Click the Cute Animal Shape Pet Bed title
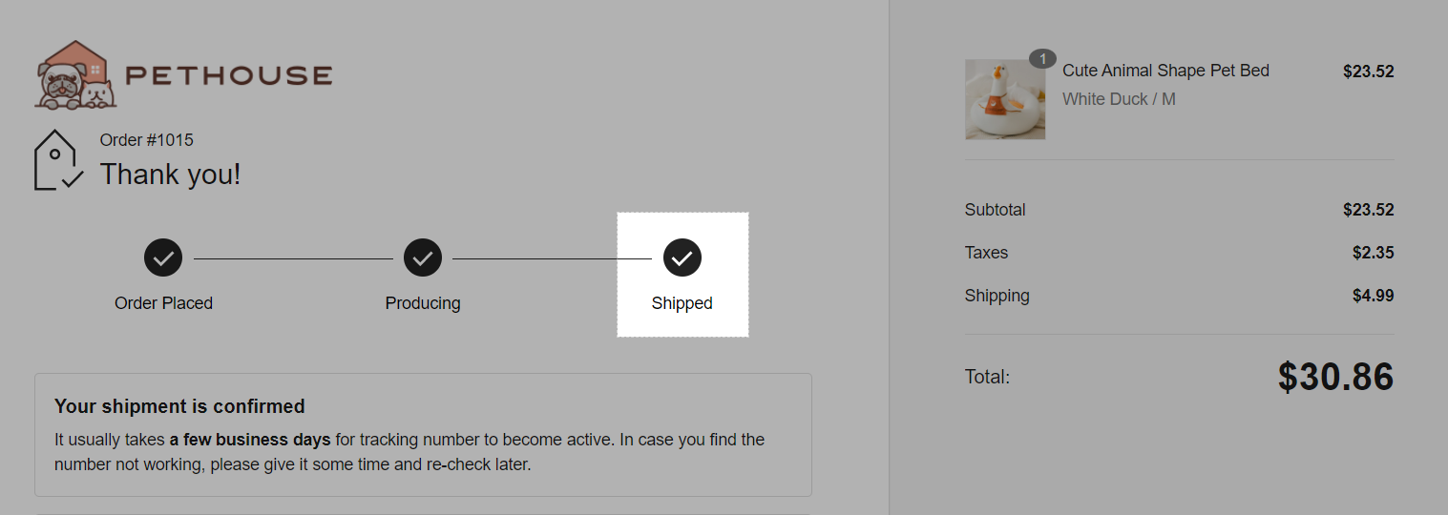Viewport: 1448px width, 515px height. 1165,71
